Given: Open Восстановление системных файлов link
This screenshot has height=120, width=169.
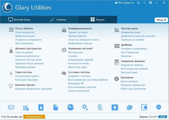Looking at the screenshot, I should coord(88,80).
